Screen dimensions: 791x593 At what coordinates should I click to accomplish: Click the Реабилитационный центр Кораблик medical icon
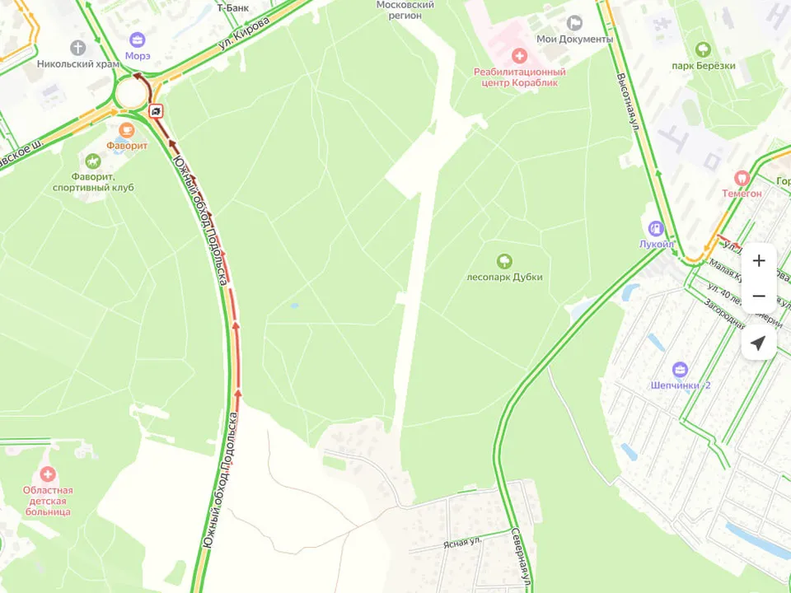519,56
